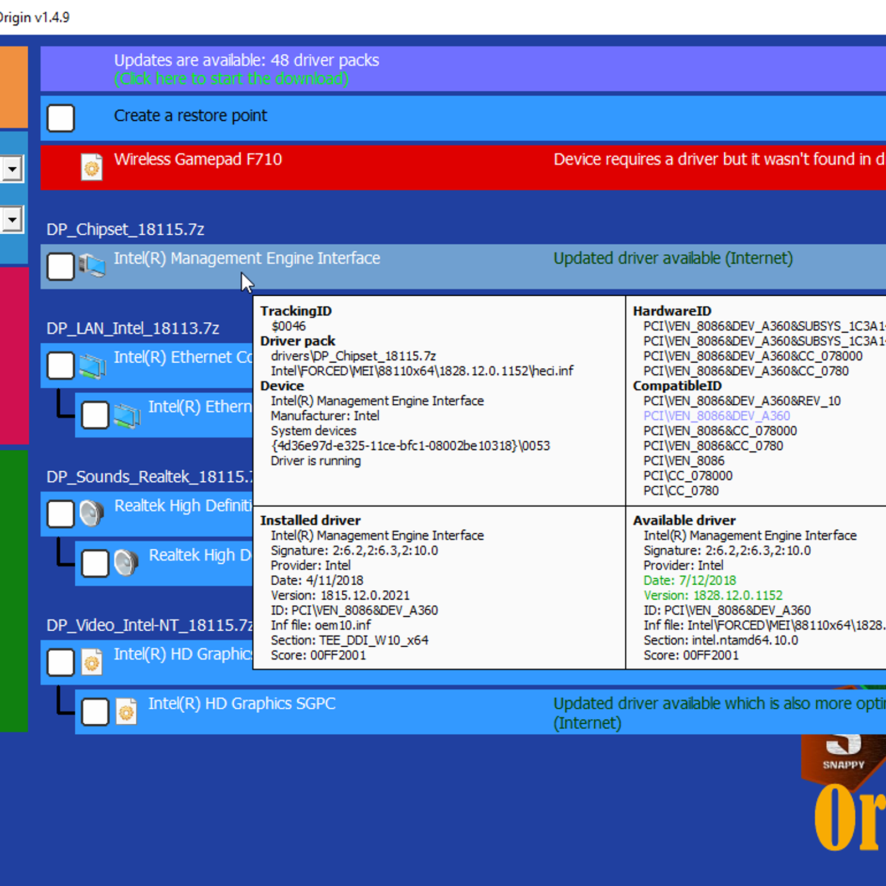
Task: Click the Intel Ethernet Connection network icon
Action: point(92,365)
